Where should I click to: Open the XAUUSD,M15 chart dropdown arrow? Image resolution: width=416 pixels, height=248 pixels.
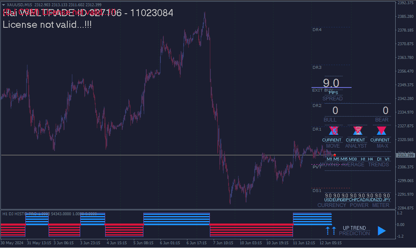tap(4, 5)
